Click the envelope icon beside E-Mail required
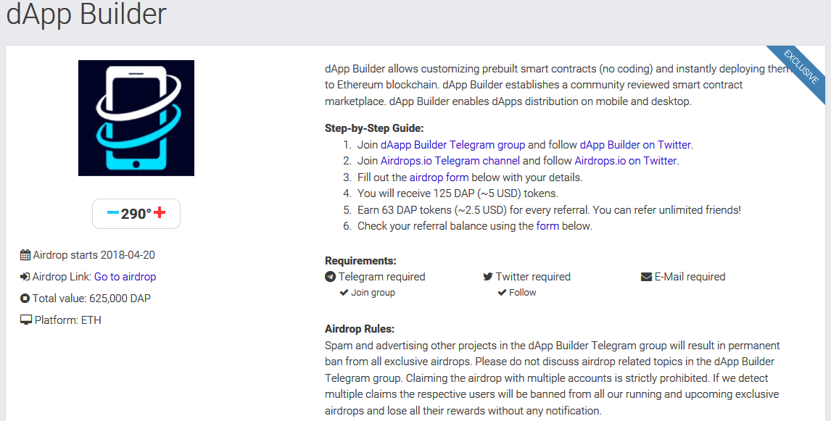 pos(646,276)
